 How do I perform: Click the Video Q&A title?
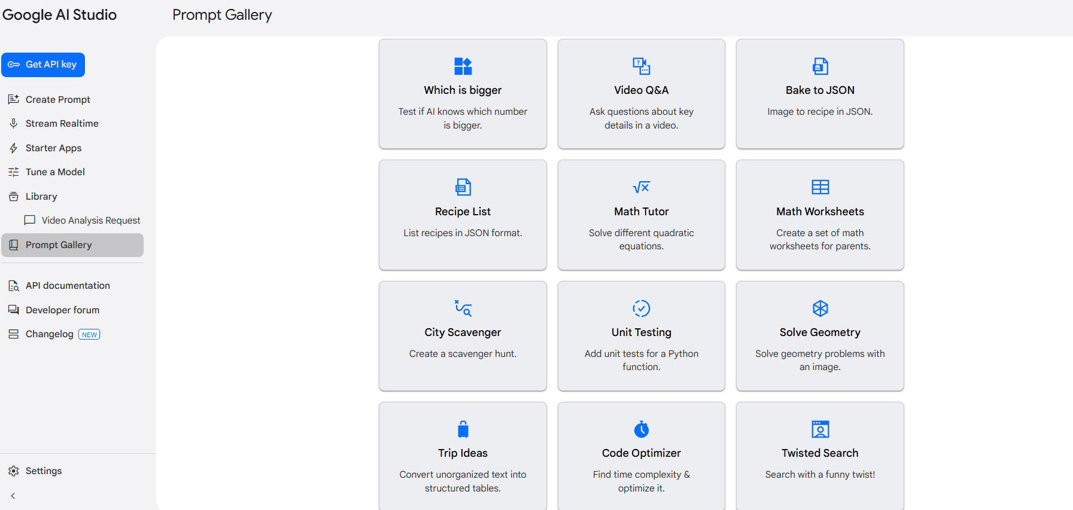coord(642,90)
